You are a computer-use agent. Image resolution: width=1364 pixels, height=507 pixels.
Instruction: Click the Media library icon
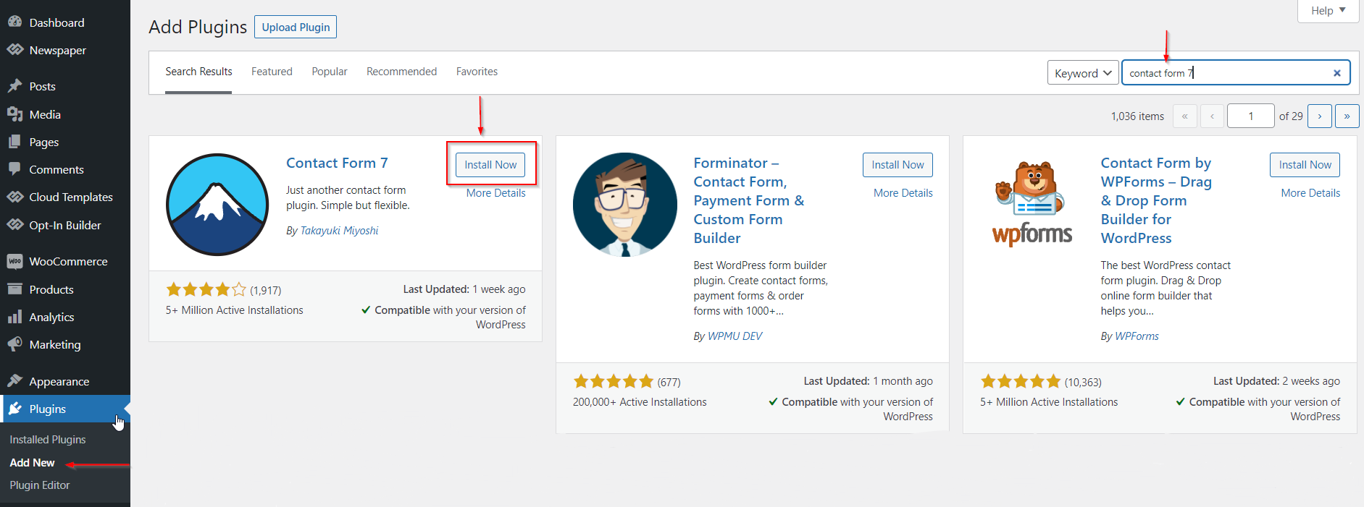pos(14,114)
